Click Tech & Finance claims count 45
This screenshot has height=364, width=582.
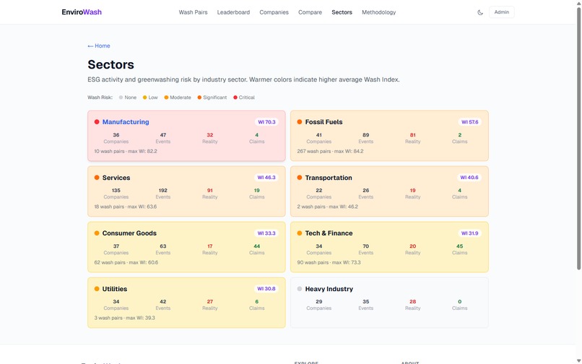point(459,246)
